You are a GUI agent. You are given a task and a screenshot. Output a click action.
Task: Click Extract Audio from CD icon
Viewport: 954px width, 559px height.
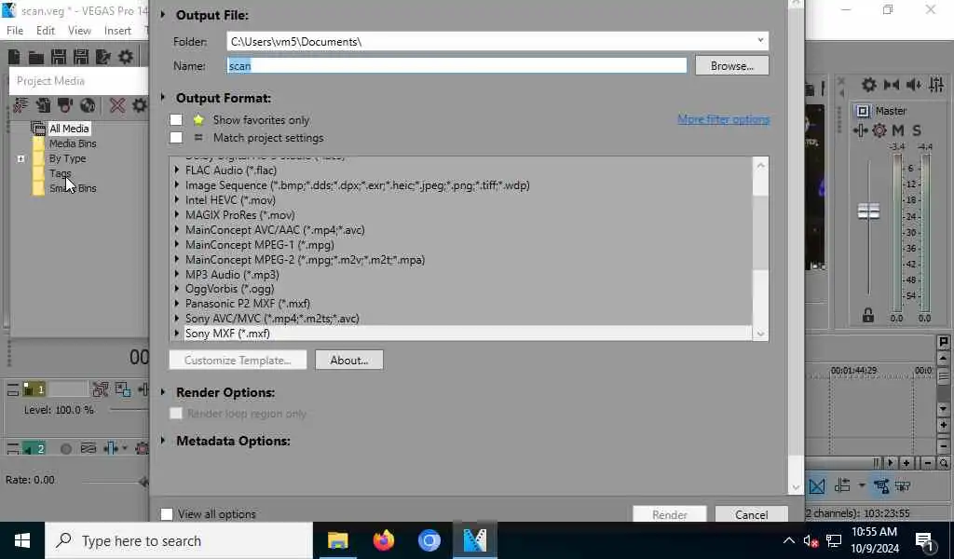pos(88,105)
